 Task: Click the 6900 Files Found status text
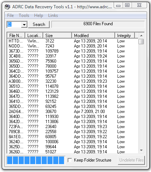tap(98, 24)
